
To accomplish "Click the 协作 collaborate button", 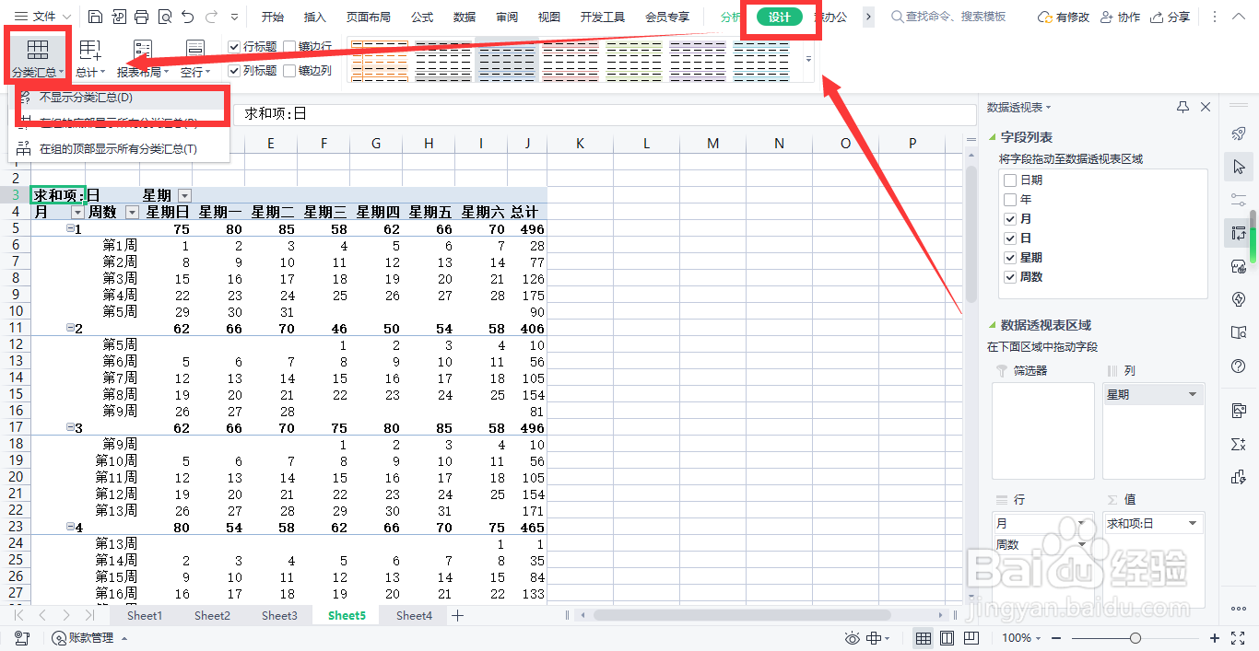I will pos(1122,17).
